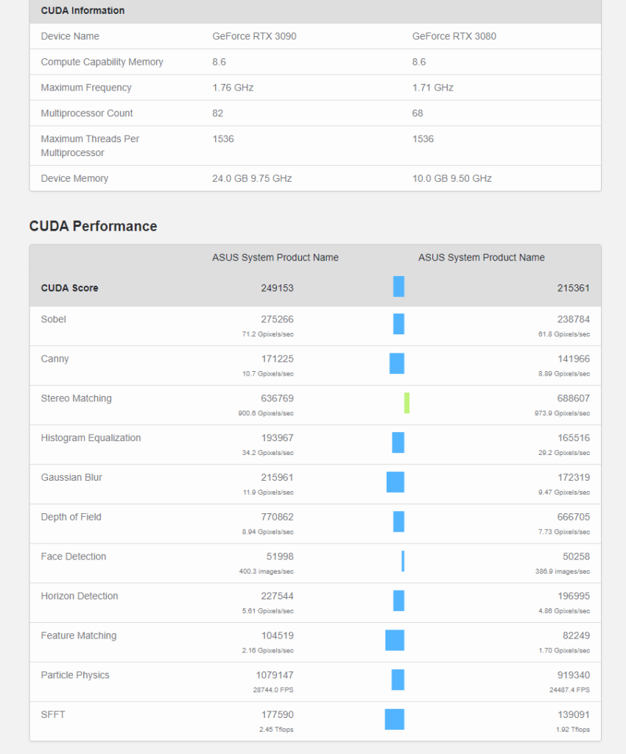
Task: Click the thin Face Detection comparison bar
Action: [x=403, y=561]
